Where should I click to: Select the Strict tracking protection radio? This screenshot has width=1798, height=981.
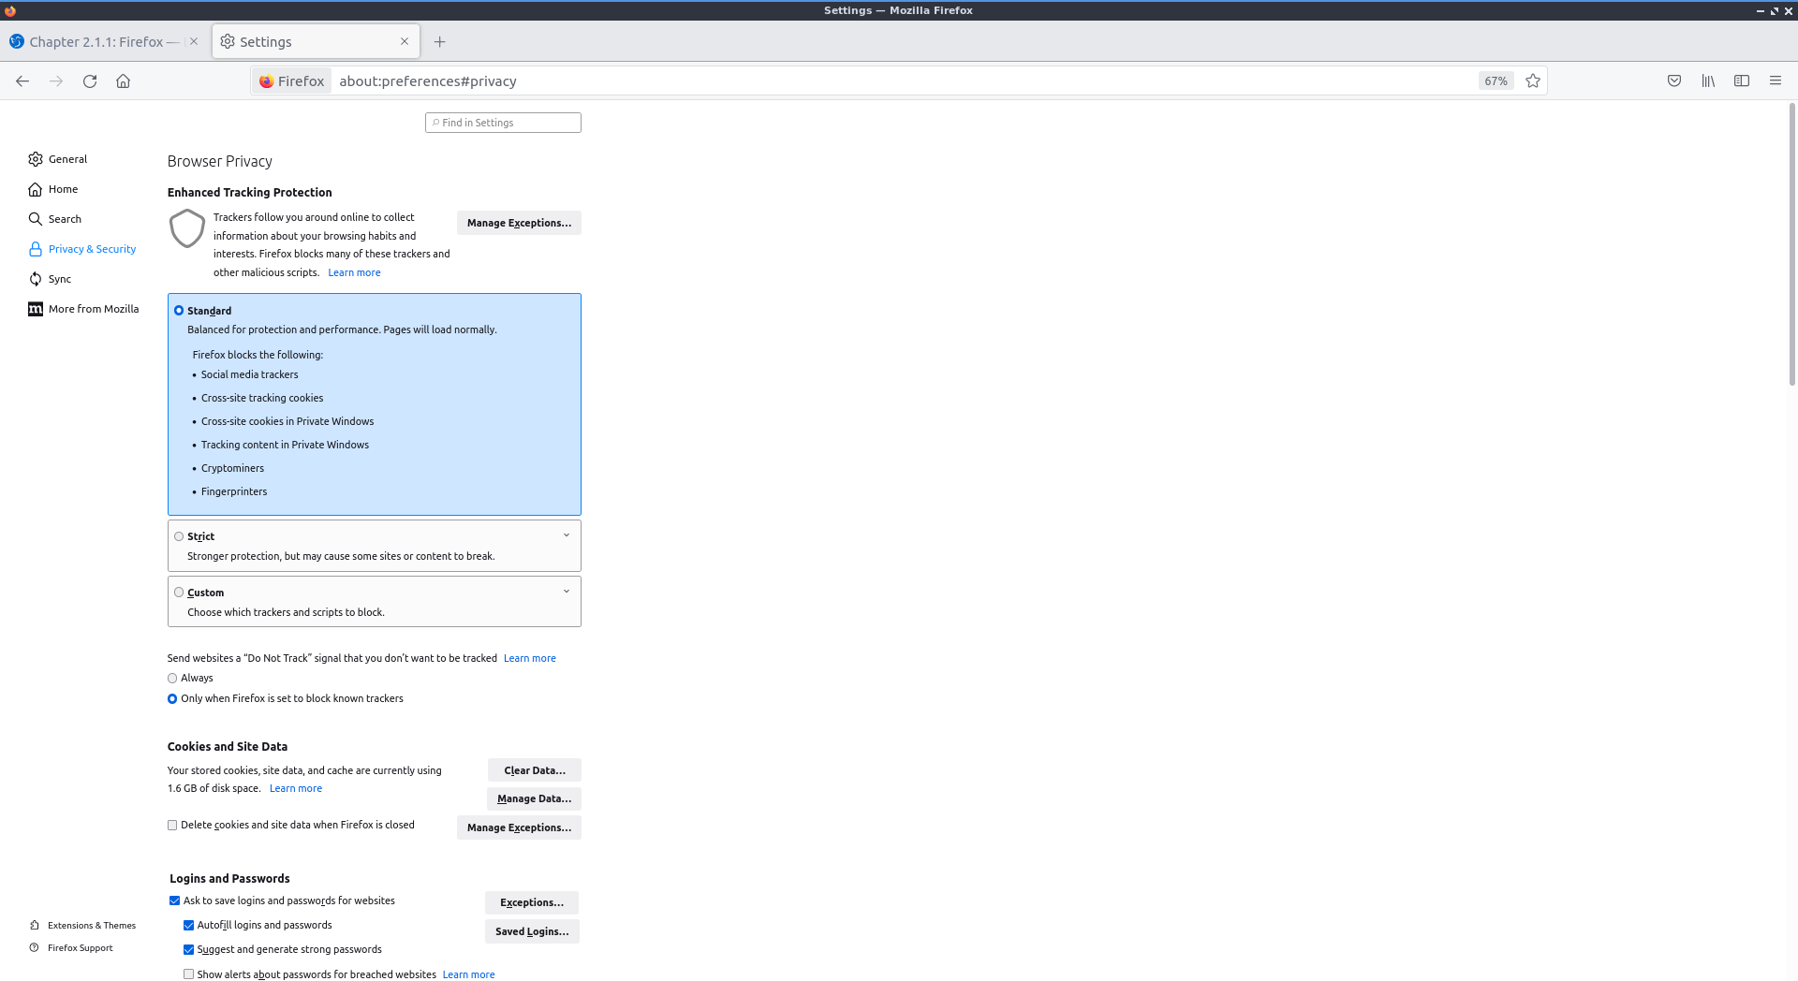[179, 536]
